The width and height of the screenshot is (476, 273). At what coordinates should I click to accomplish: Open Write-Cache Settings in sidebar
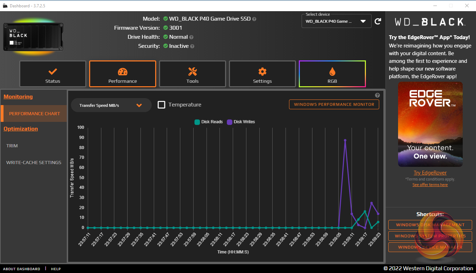click(34, 162)
